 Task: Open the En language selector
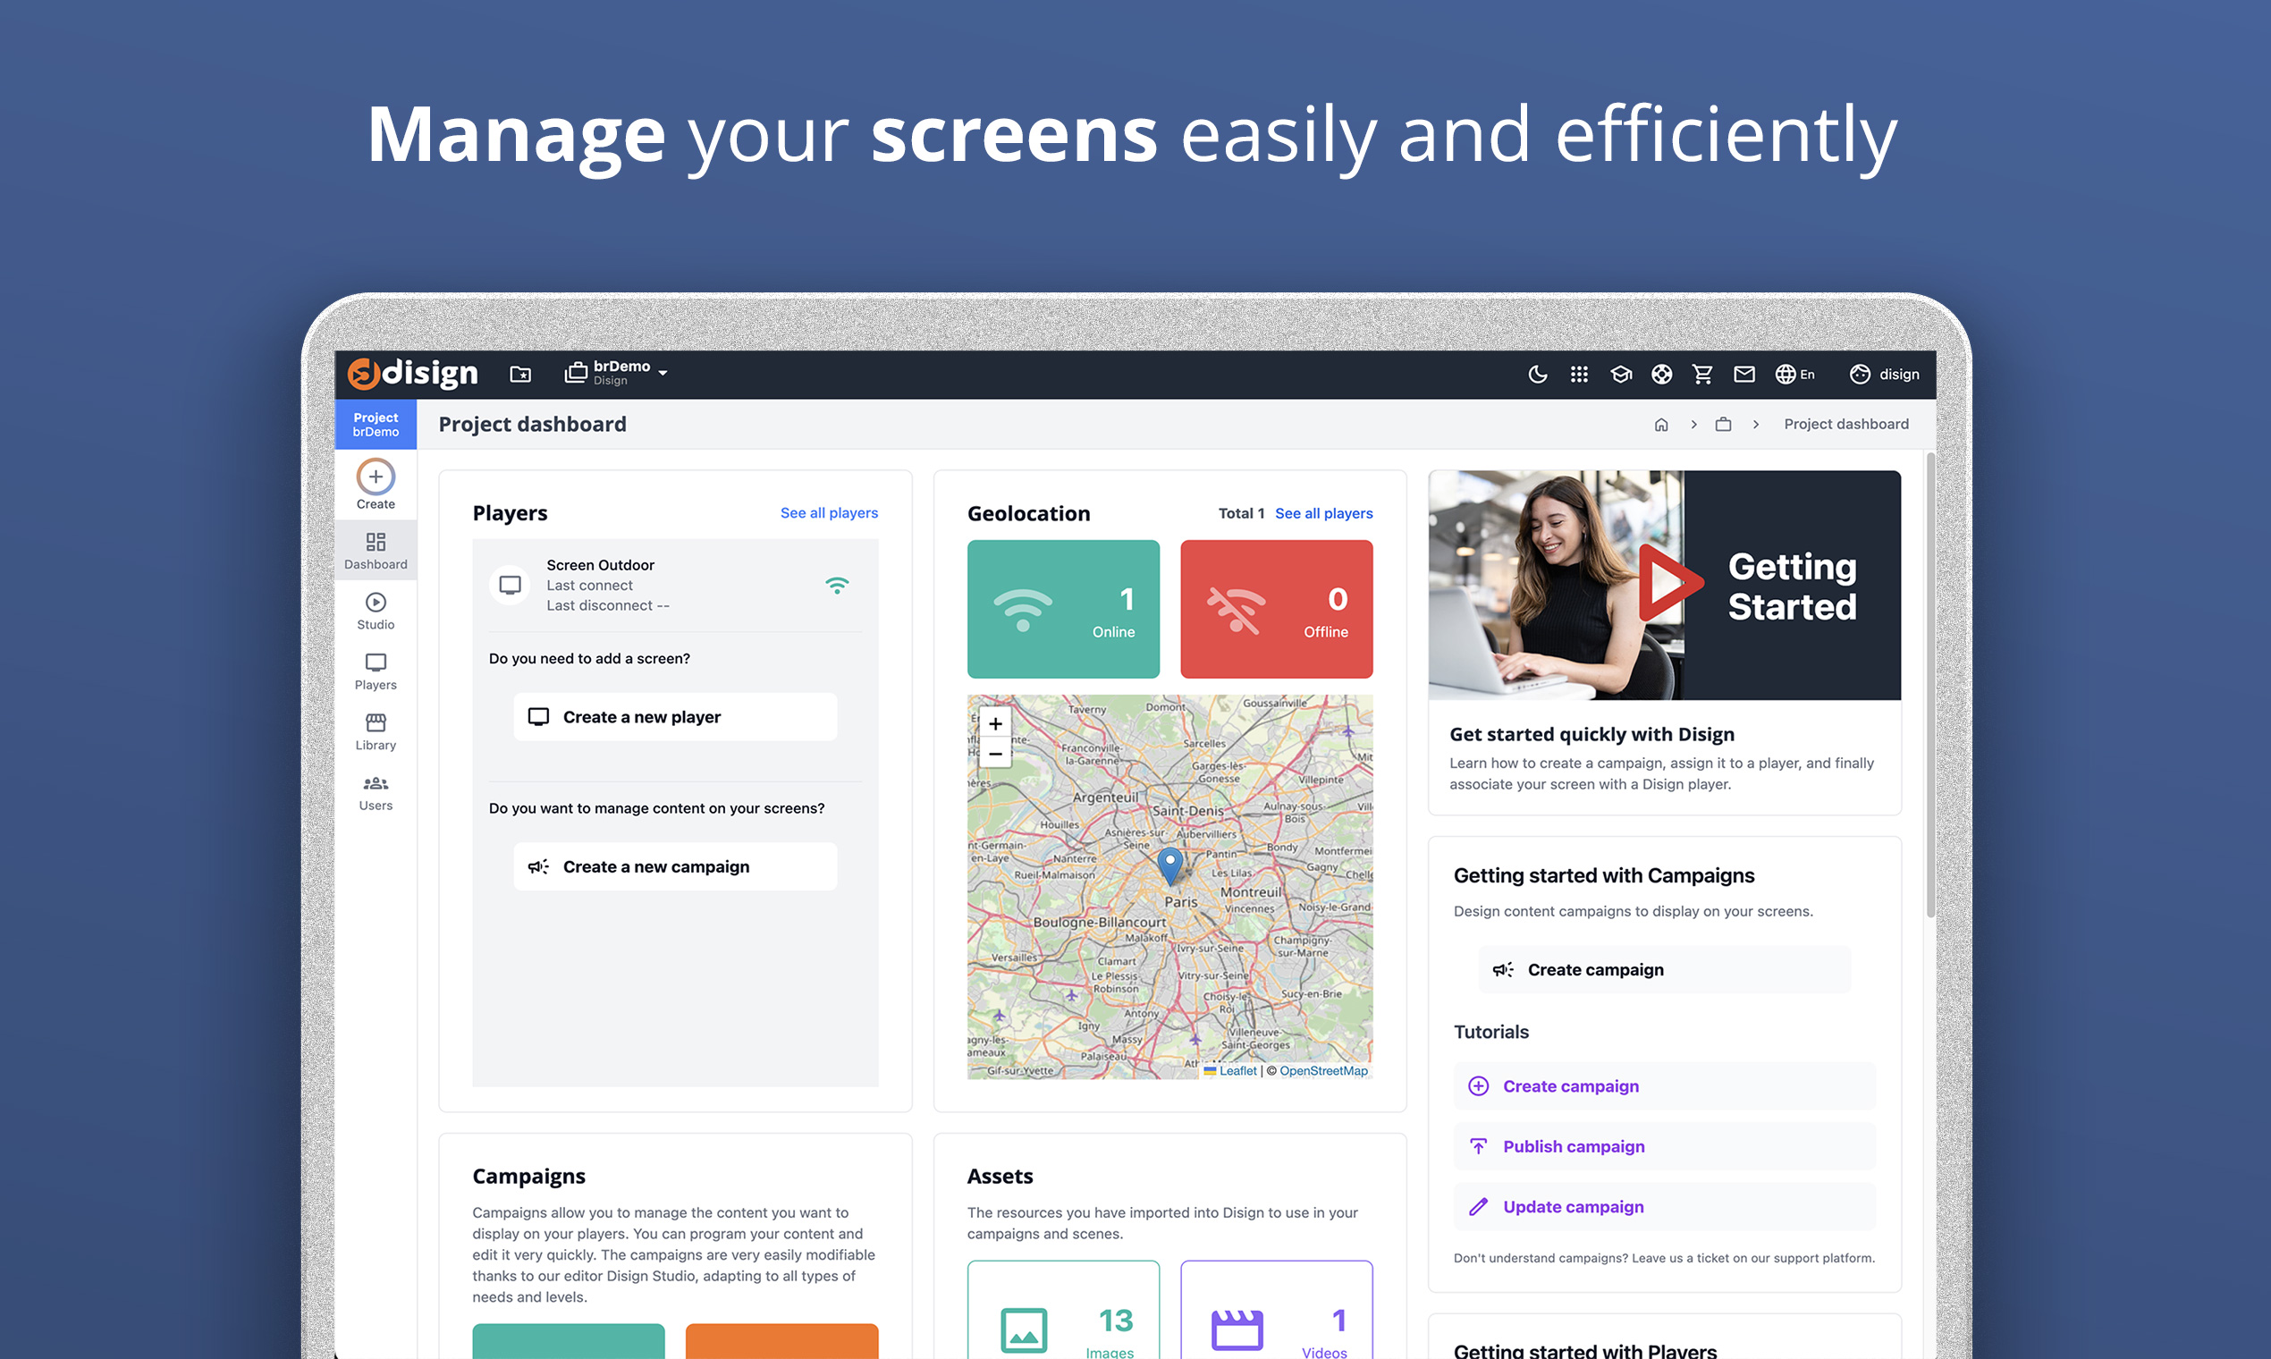click(x=1794, y=374)
